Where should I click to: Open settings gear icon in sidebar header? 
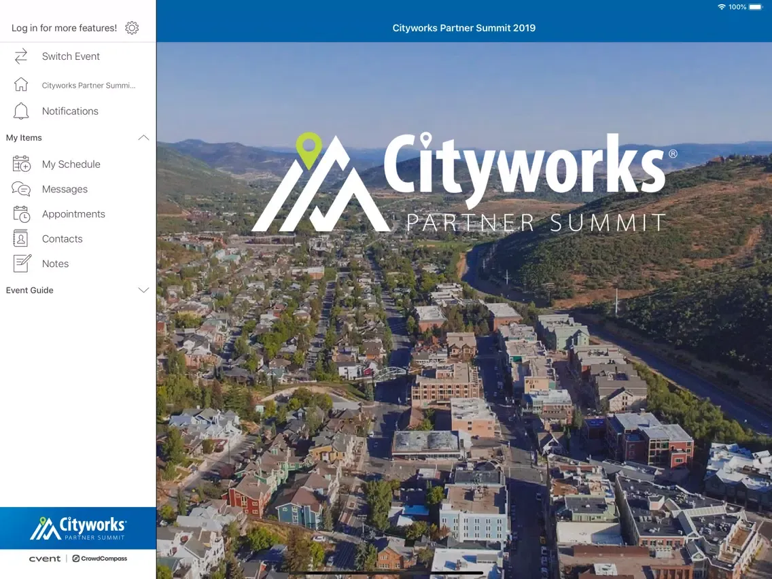coord(132,28)
